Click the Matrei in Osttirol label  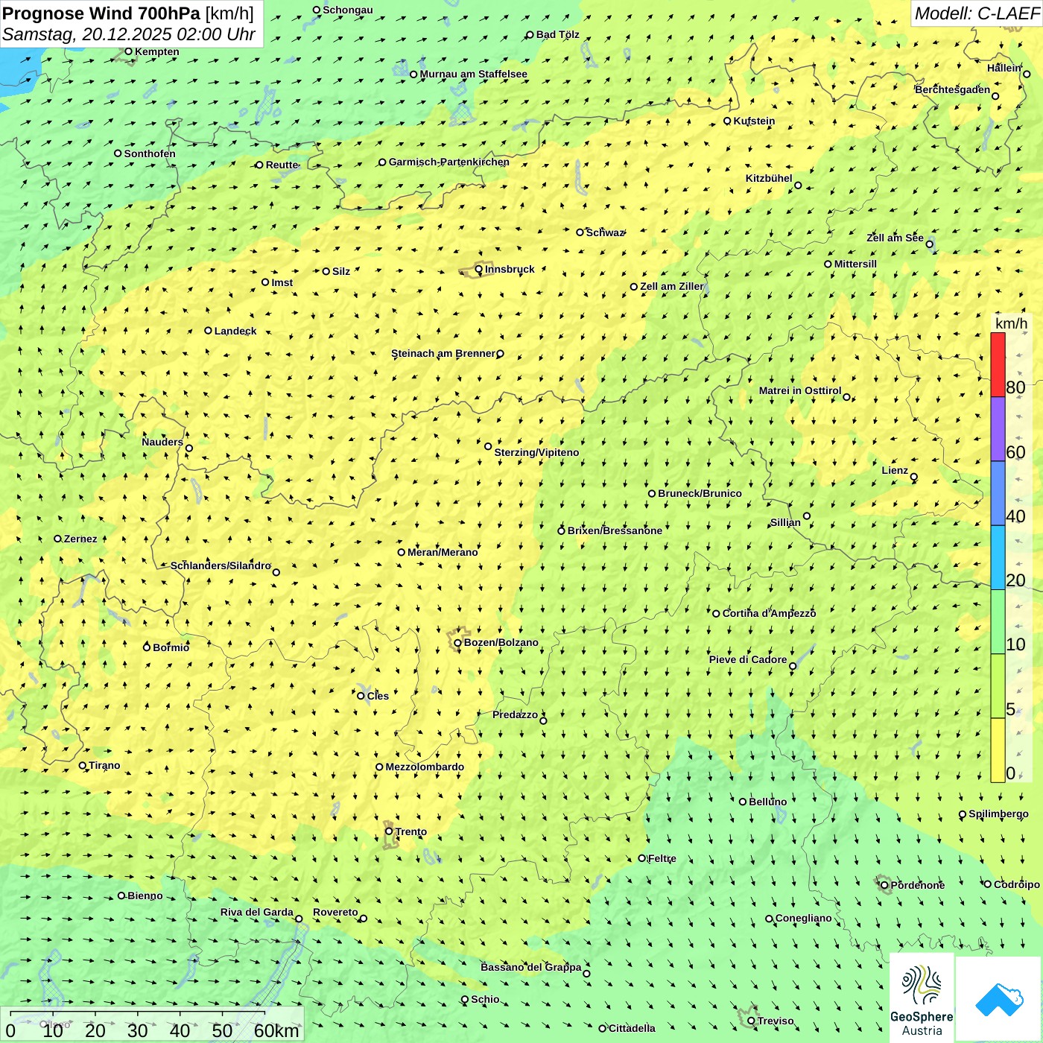point(800,390)
